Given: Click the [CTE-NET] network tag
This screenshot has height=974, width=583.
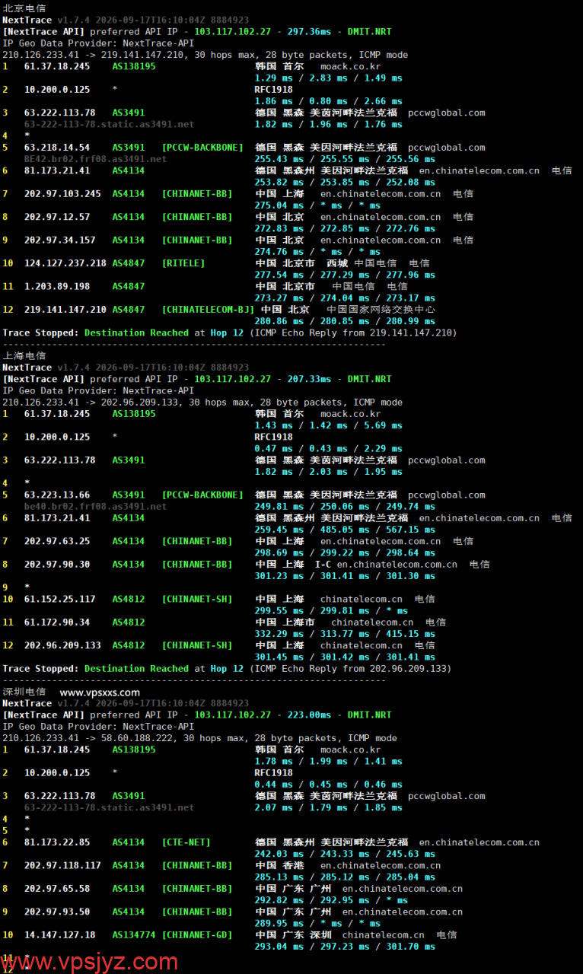Looking at the screenshot, I should (x=186, y=842).
